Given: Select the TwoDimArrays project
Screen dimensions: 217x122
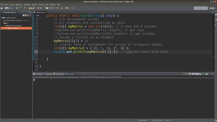Looking at the screenshot, I should tap(10, 18).
